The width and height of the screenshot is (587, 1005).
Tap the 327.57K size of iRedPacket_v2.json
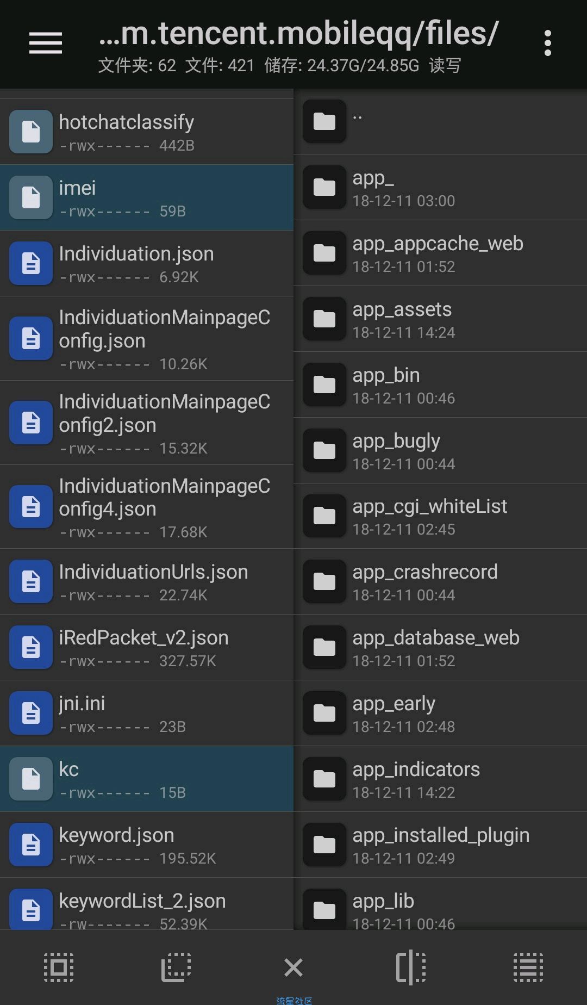188,661
